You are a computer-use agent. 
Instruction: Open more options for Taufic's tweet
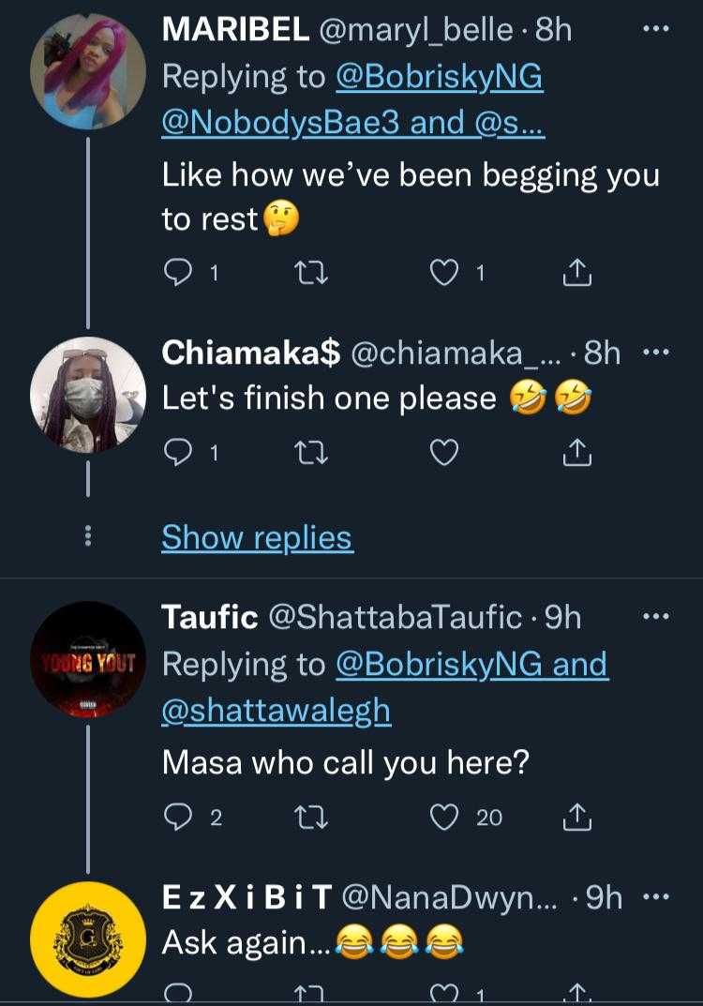(655, 616)
